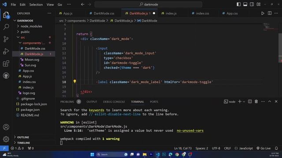The width and height of the screenshot is (282, 158).
Task: Close the terminal panel
Action: point(276,101)
